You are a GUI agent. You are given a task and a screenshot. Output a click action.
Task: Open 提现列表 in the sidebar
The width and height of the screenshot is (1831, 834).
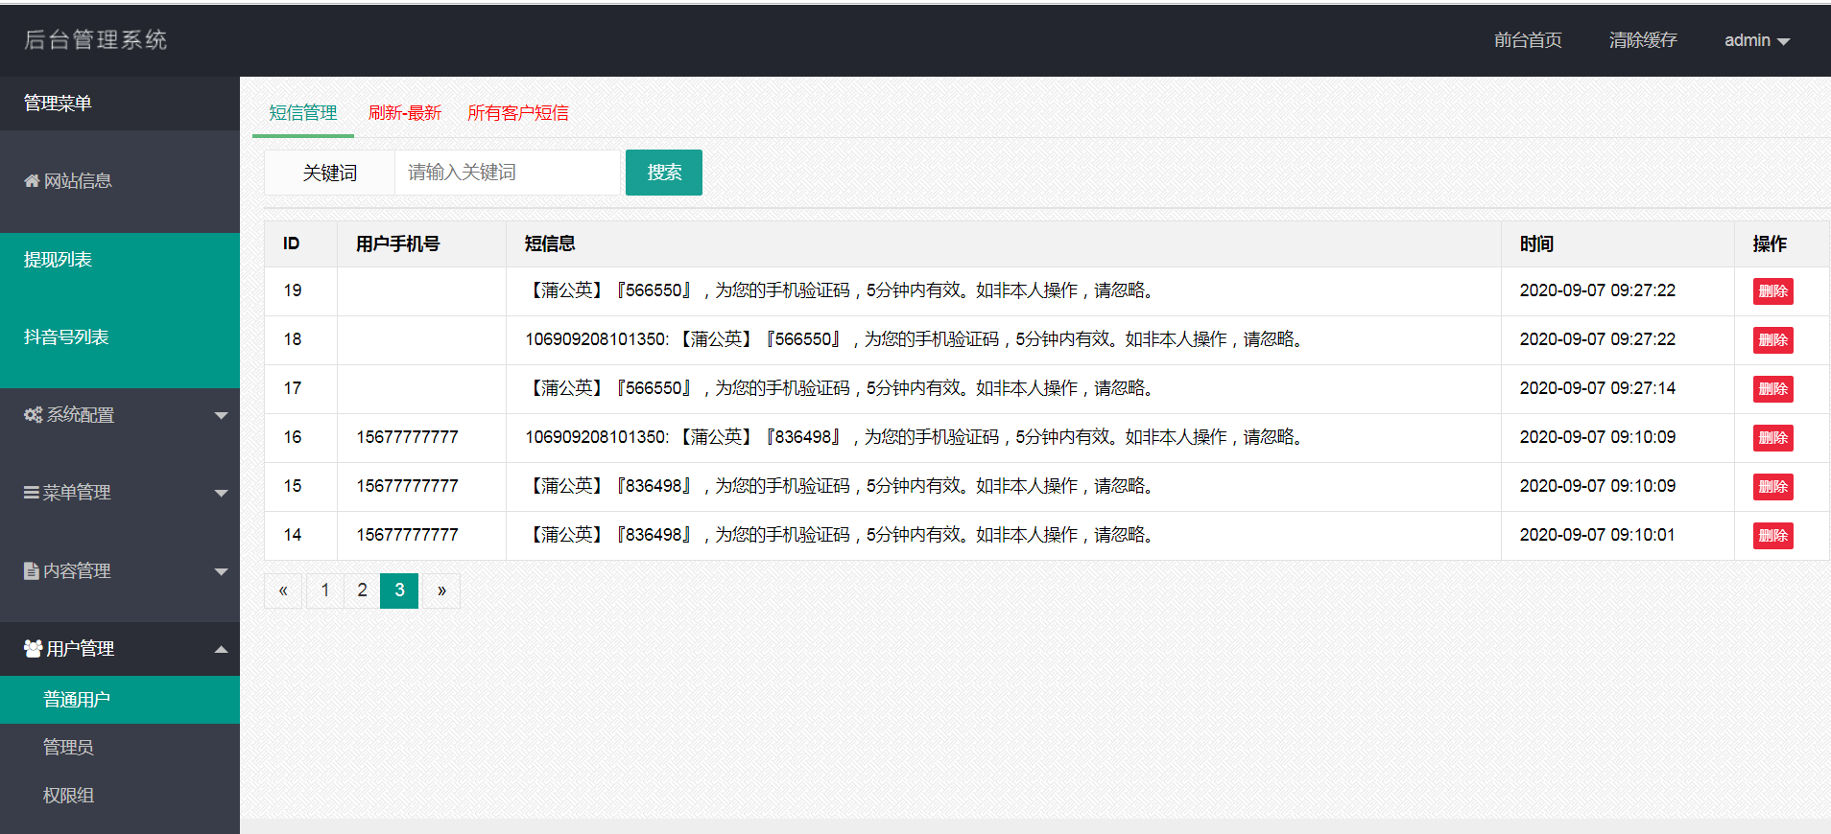(120, 260)
